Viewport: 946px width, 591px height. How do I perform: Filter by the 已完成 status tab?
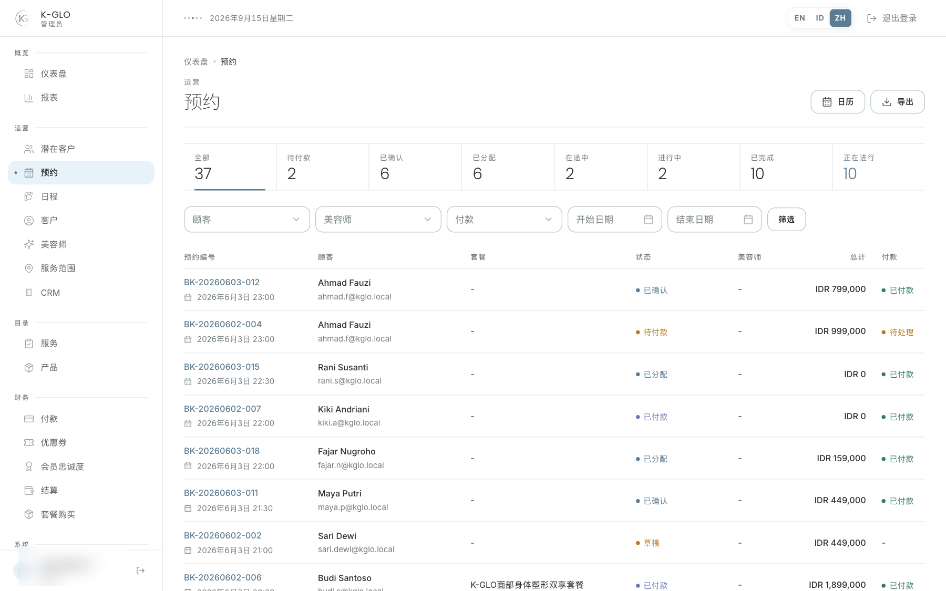[786, 167]
